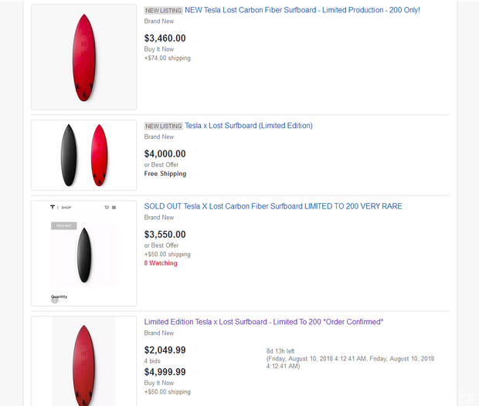Click the $2,049.99 current bid price
479x406 pixels.
pos(165,350)
